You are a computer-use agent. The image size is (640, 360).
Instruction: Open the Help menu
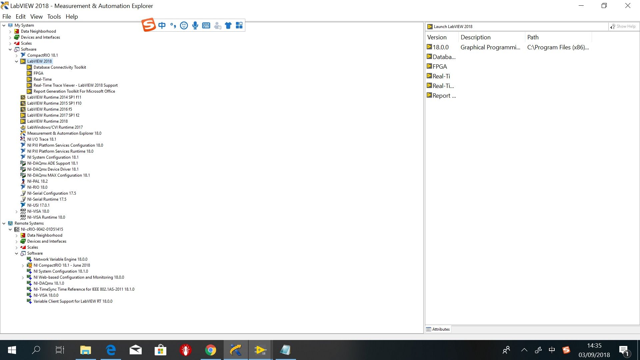(x=72, y=16)
